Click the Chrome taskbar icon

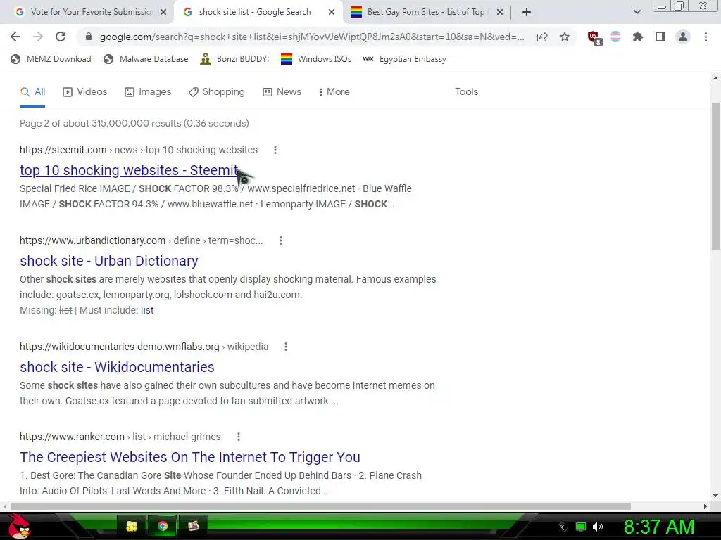163,526
